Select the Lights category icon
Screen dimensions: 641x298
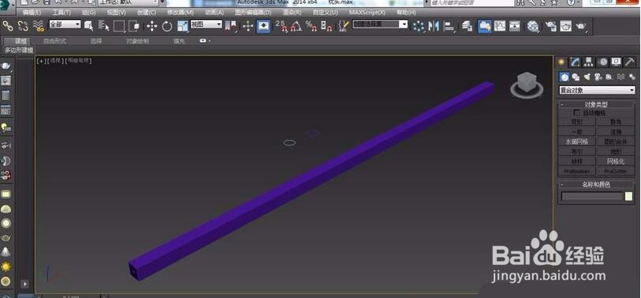(x=587, y=76)
